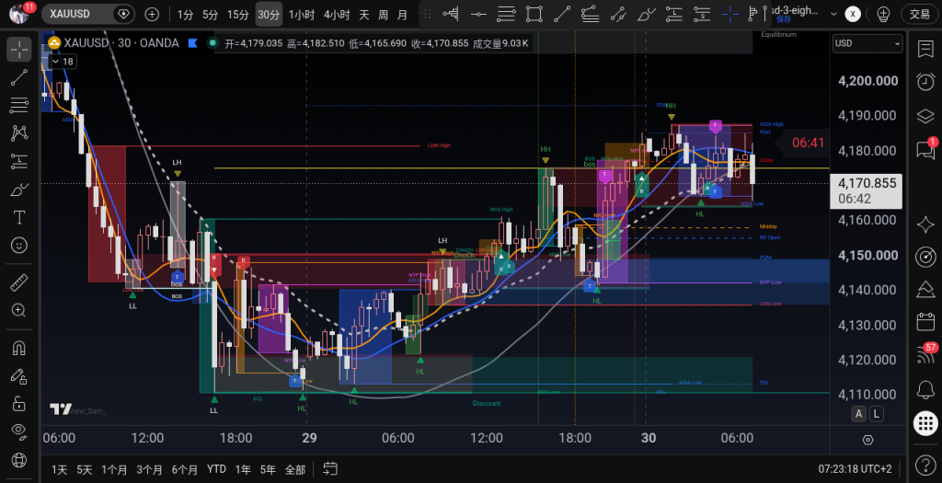Set the date range to 全部
This screenshot has width=942, height=483.
295,469
